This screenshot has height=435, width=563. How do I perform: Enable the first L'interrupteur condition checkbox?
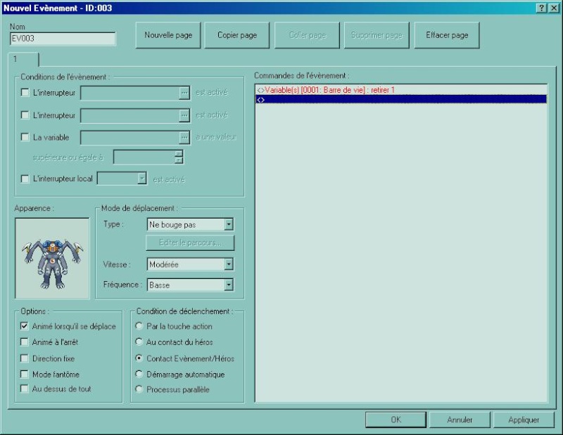(x=25, y=92)
